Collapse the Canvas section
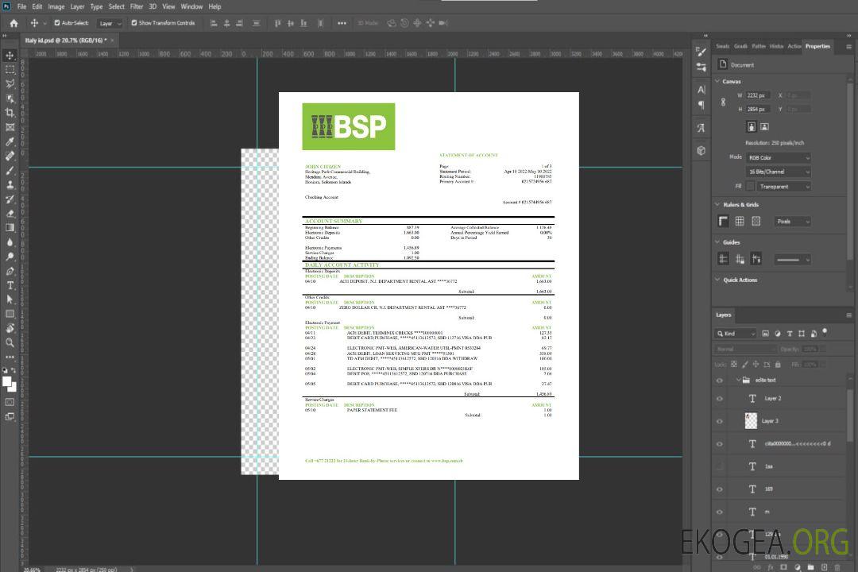Image resolution: width=858 pixels, height=572 pixels. click(x=719, y=81)
